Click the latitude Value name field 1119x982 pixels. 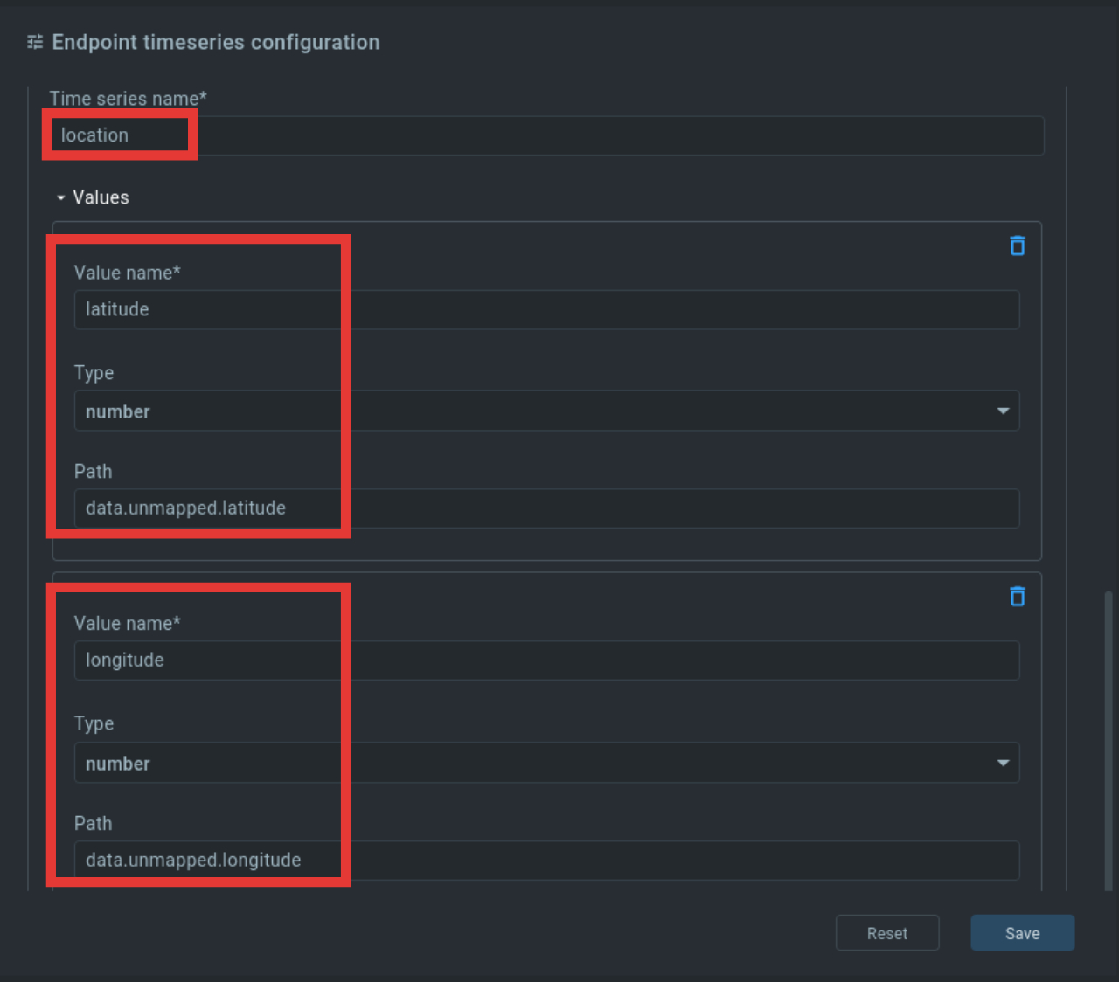[546, 309]
